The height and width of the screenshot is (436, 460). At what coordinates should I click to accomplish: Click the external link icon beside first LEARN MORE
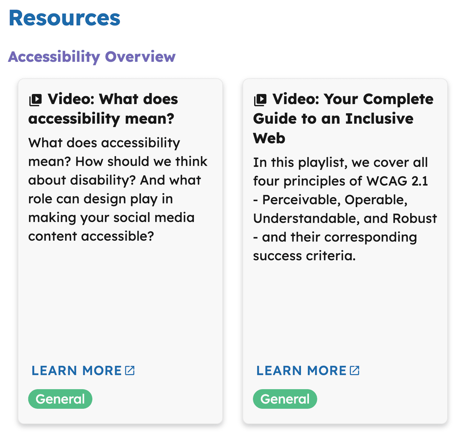pyautogui.click(x=131, y=370)
